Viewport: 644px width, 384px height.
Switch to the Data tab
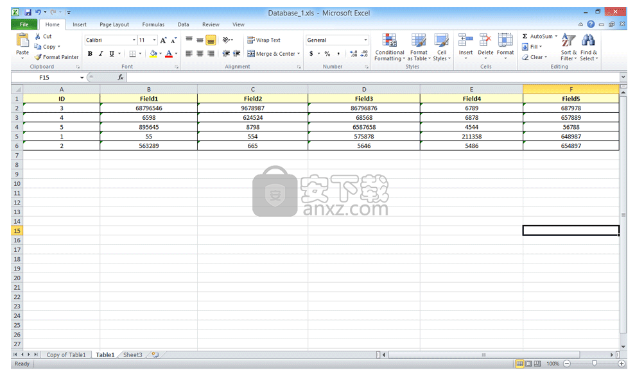[183, 24]
